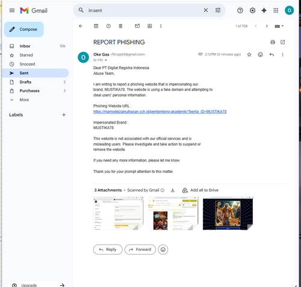The width and height of the screenshot is (301, 287).
Task: Open the message in new window
Action: [x=282, y=42]
